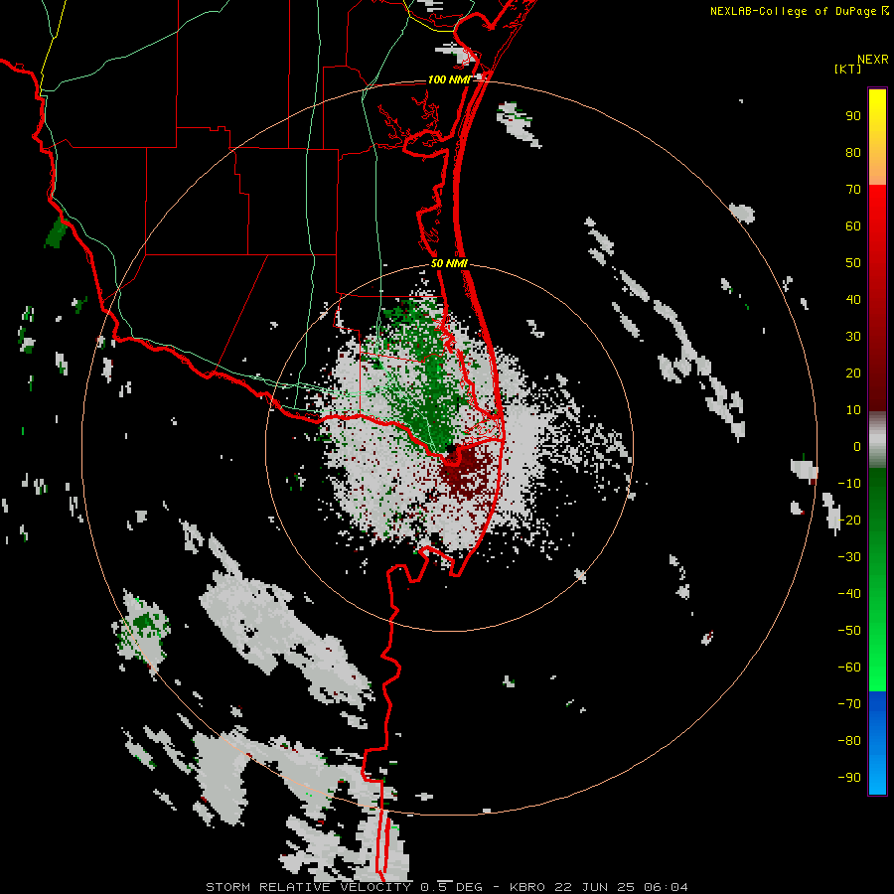This screenshot has width=894, height=894.
Task: Click the -30 value on the velocity scale
Action: [849, 557]
